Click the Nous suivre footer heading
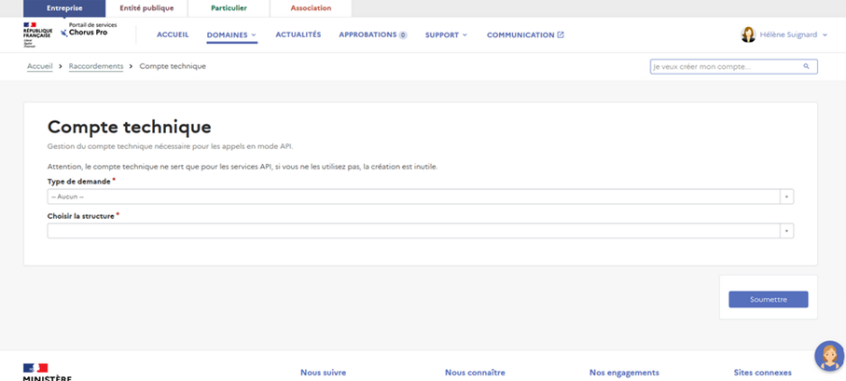The width and height of the screenshot is (846, 381). tap(323, 373)
